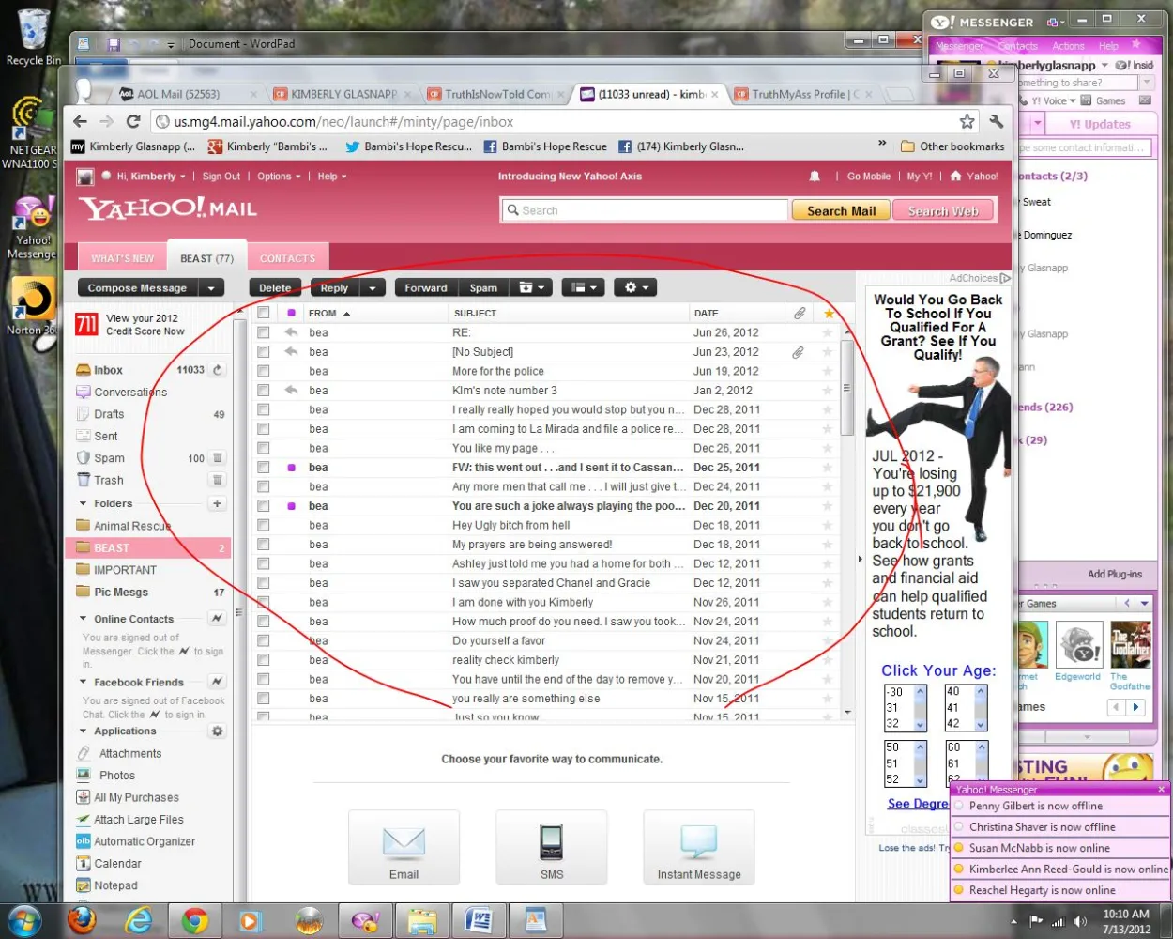Check the box for the RE: email
Viewport: 1173px width, 939px height.
pyautogui.click(x=264, y=332)
